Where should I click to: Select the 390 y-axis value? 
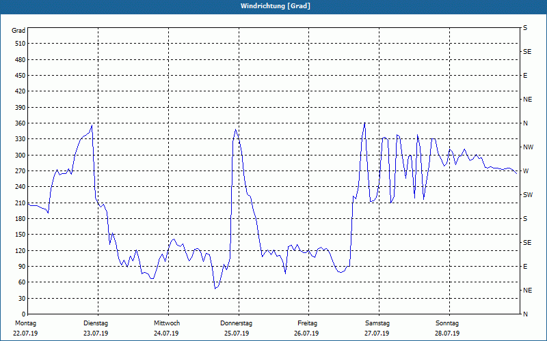tap(21, 108)
